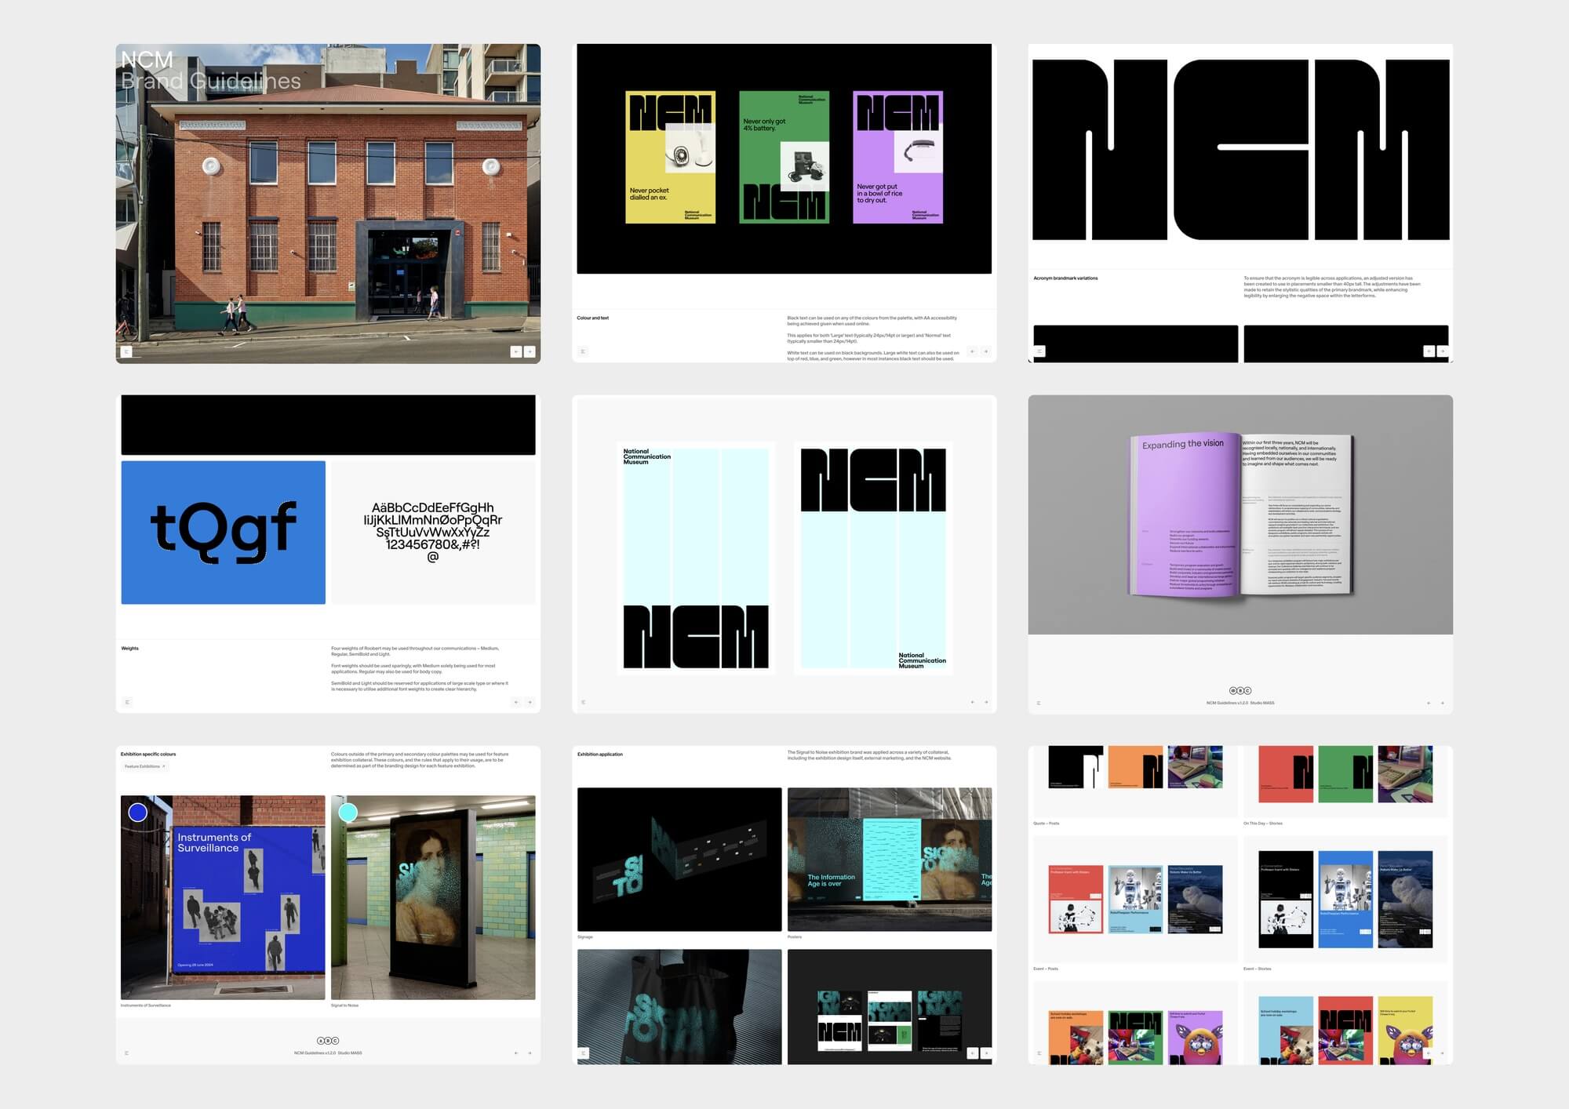Open the Feature Exhibitions link tag
This screenshot has height=1109, width=1569.
coord(144,766)
